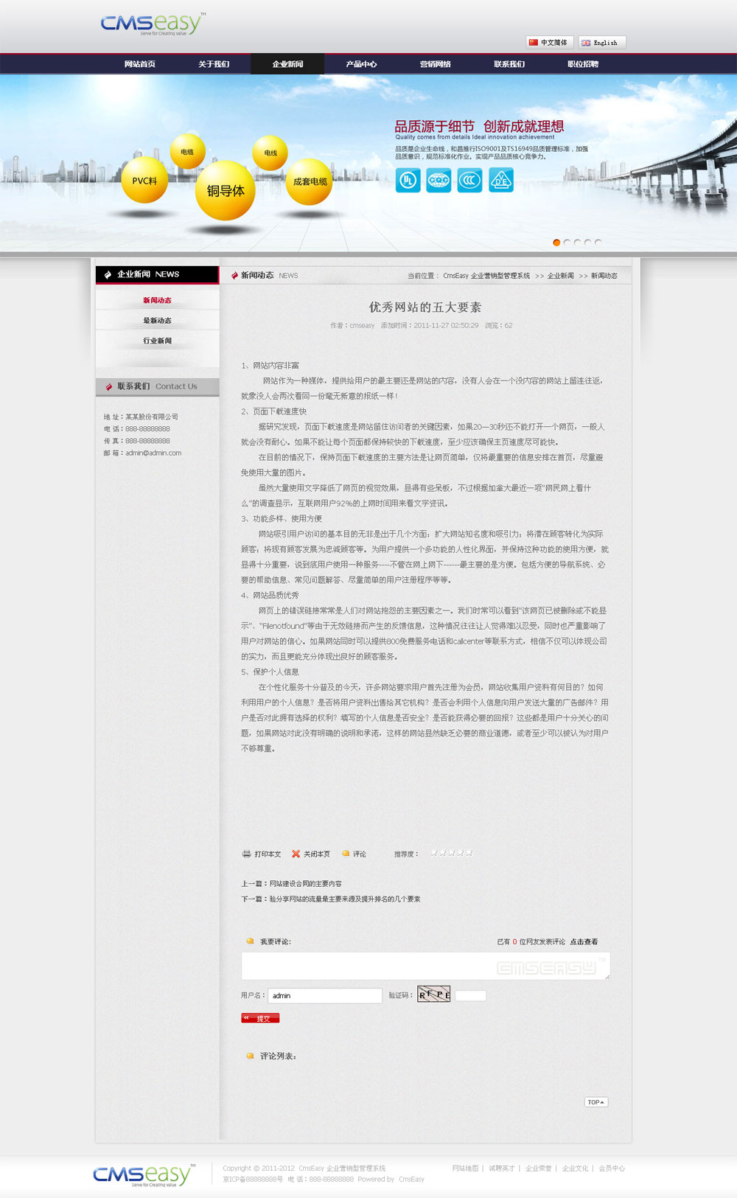Rate the article with the fifth star

click(469, 853)
